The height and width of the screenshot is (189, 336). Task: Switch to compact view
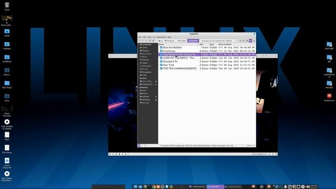pyautogui.click(x=254, y=41)
